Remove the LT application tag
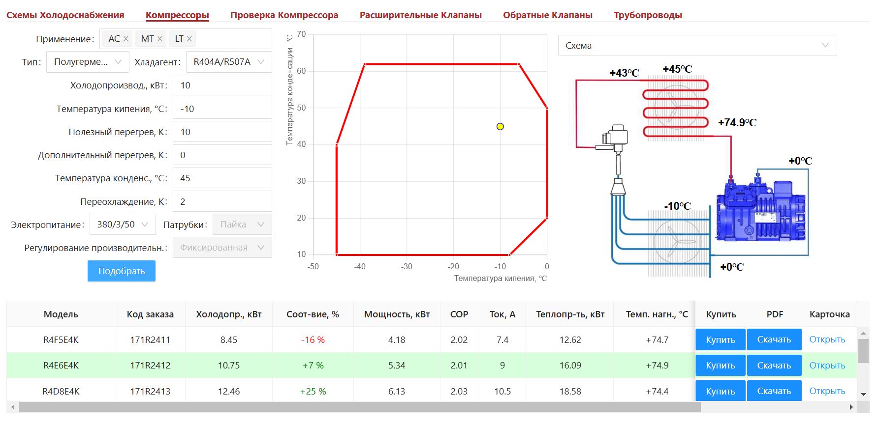Screen dimensions: 879x423 click(189, 39)
